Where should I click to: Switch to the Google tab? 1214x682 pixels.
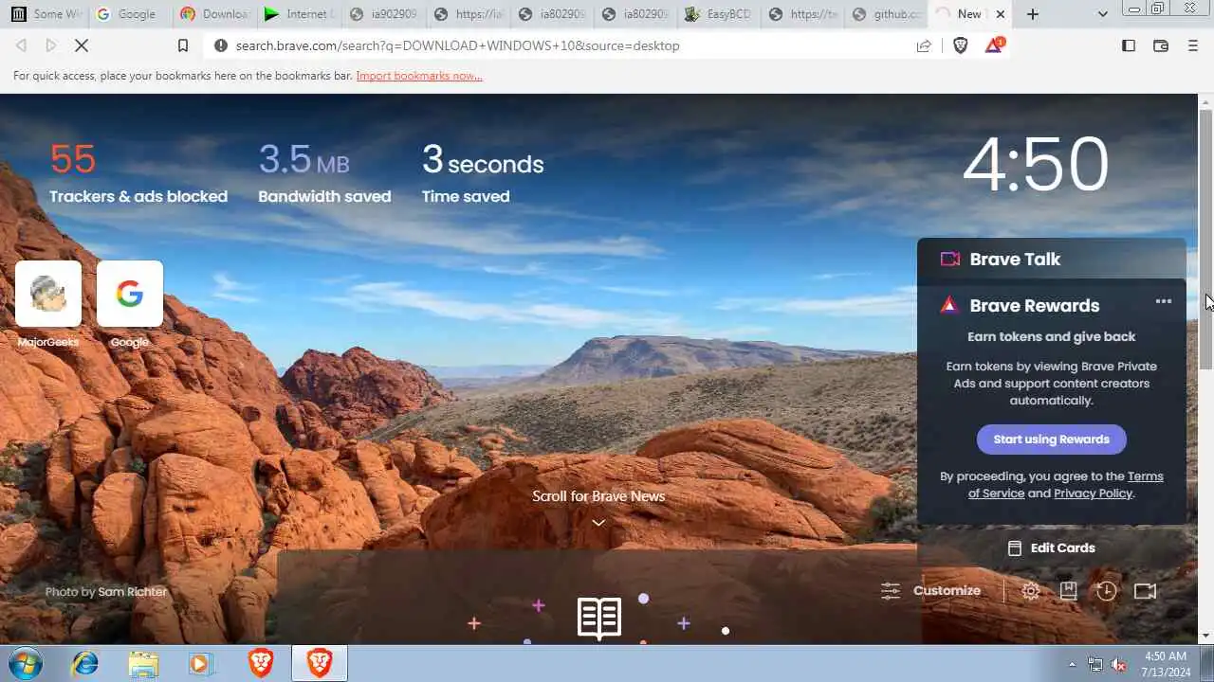pyautogui.click(x=130, y=14)
